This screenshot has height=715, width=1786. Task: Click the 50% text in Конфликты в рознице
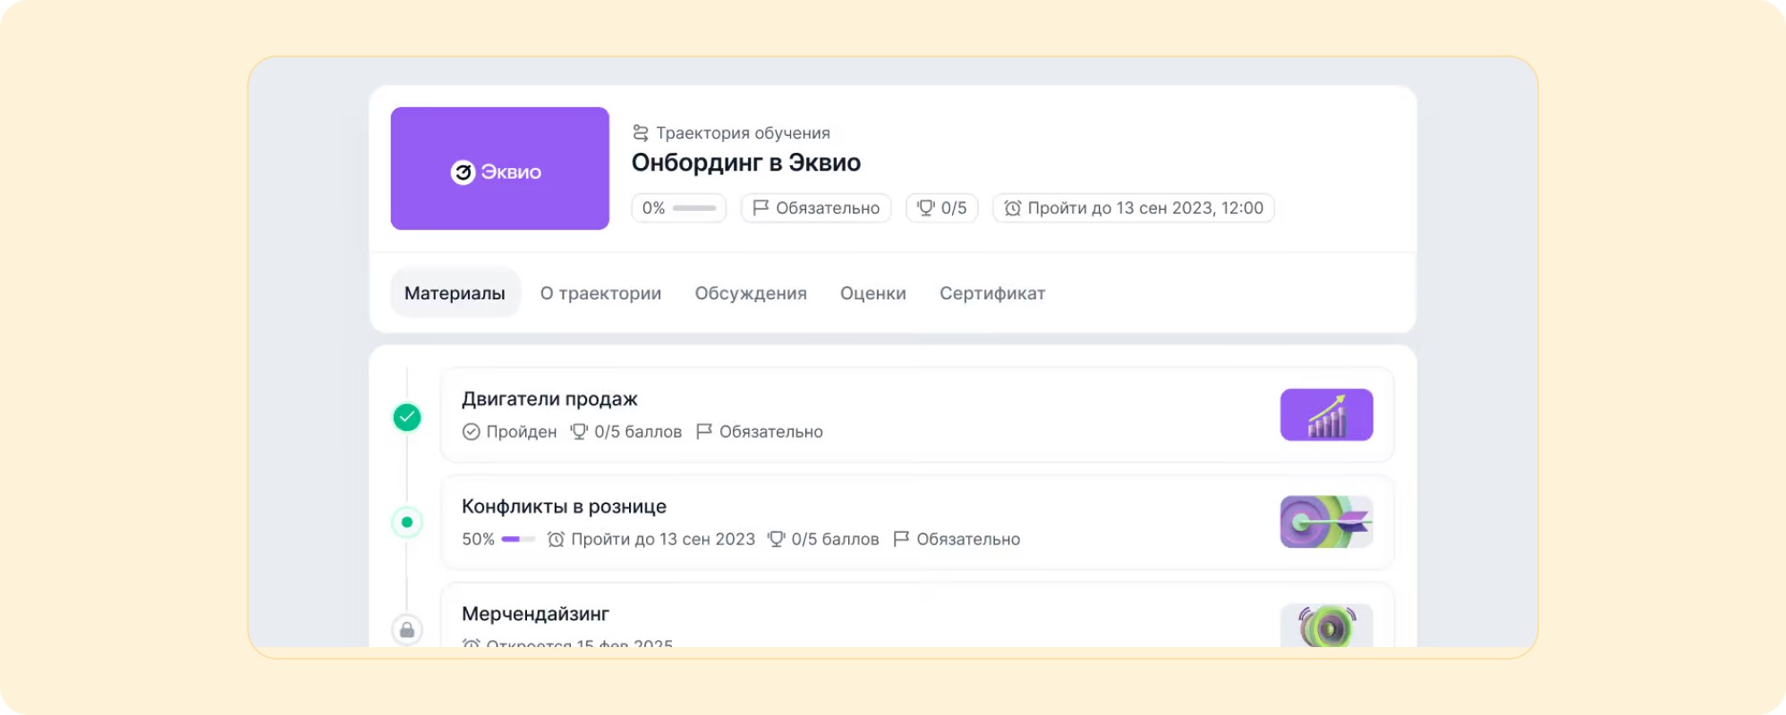coord(478,539)
